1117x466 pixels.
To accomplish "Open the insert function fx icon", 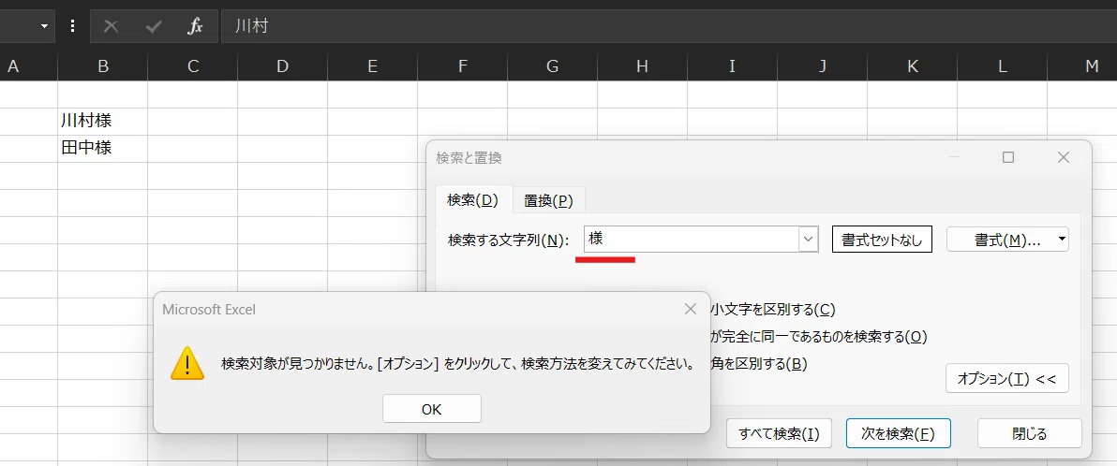I will (x=195, y=26).
